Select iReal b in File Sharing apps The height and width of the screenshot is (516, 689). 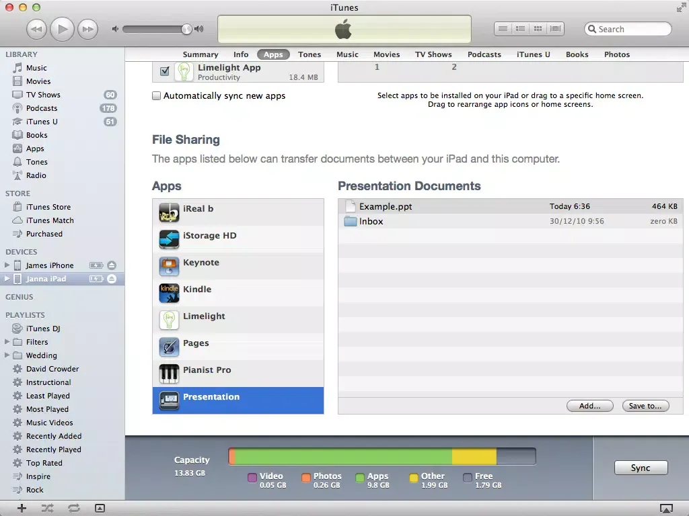[x=238, y=212]
